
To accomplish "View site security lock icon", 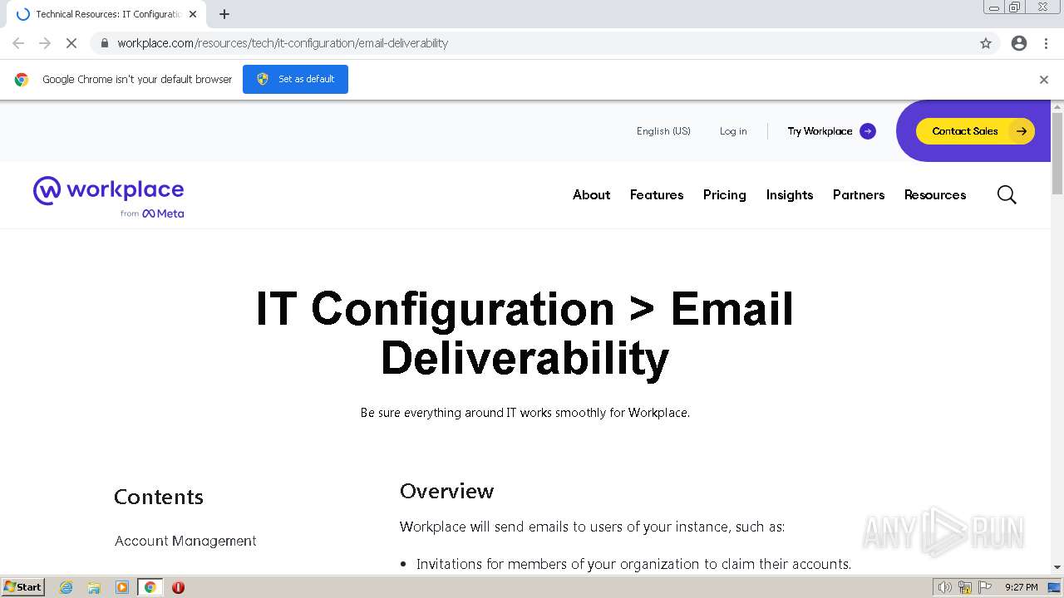I will point(104,43).
